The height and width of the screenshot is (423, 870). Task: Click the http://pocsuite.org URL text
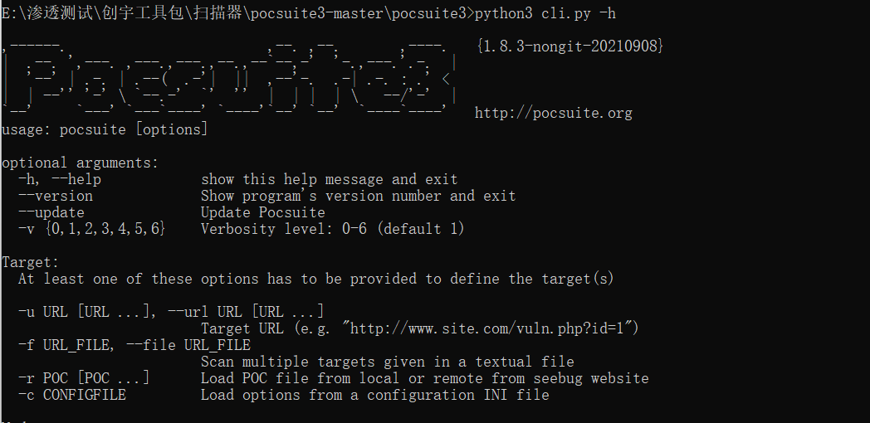click(553, 113)
